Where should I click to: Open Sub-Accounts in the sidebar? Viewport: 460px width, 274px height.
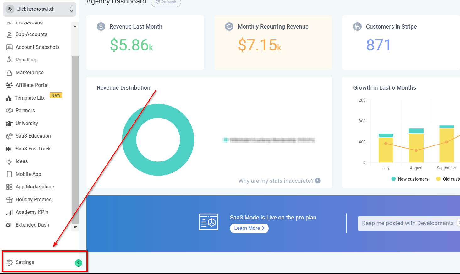pyautogui.click(x=31, y=34)
